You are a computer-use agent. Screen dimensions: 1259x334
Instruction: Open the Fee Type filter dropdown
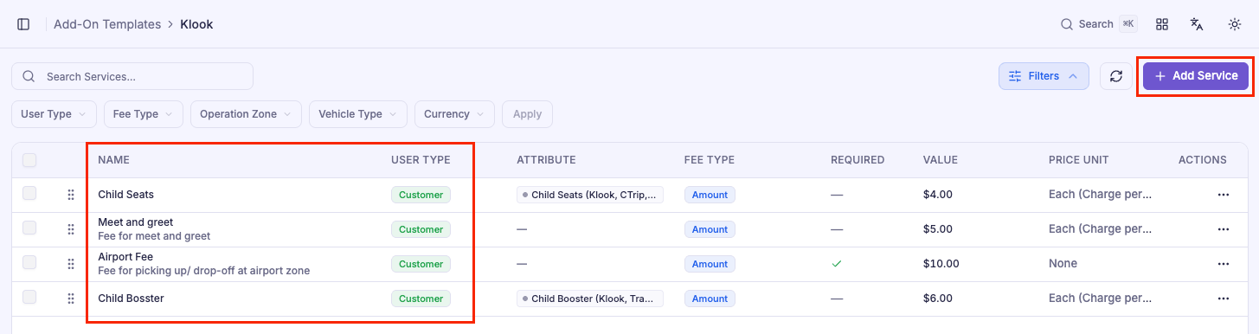pos(144,114)
